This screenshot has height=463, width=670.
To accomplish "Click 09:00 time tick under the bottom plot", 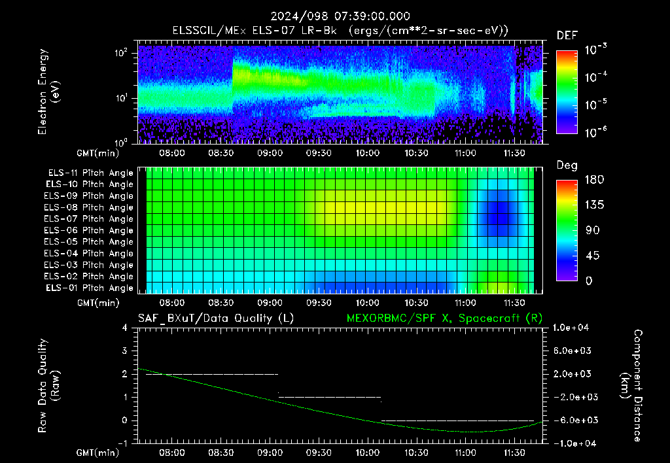I will click(x=270, y=453).
